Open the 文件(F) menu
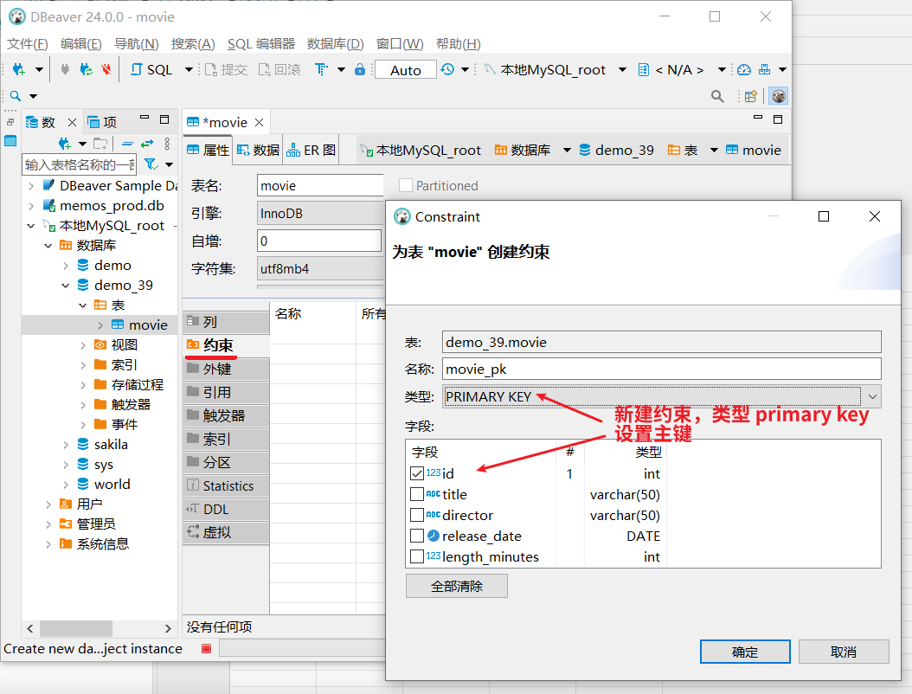Viewport: 912px width, 694px height. pyautogui.click(x=28, y=44)
